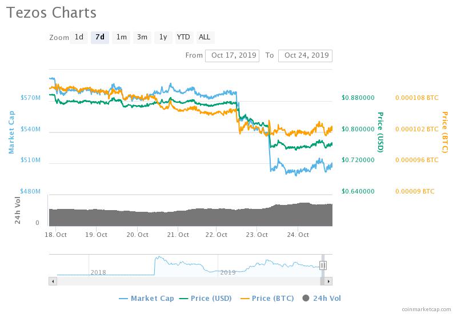Select the ALL zoom range
This screenshot has height=314, width=457.
pos(205,37)
